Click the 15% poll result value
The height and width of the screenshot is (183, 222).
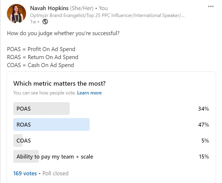(204, 157)
